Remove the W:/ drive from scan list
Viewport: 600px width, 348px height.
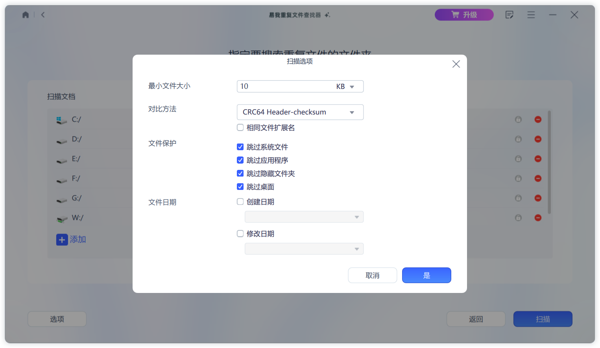tap(538, 218)
